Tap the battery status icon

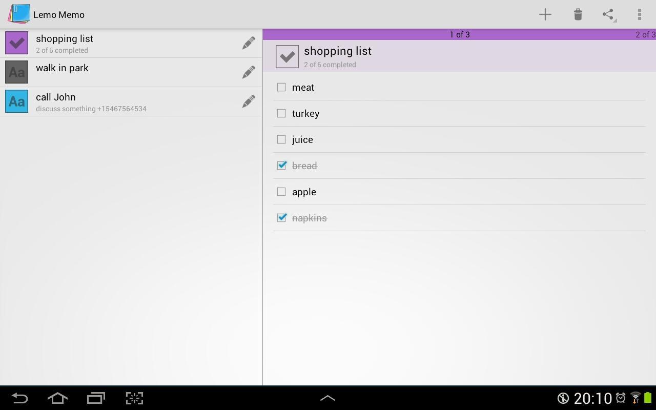click(x=648, y=398)
